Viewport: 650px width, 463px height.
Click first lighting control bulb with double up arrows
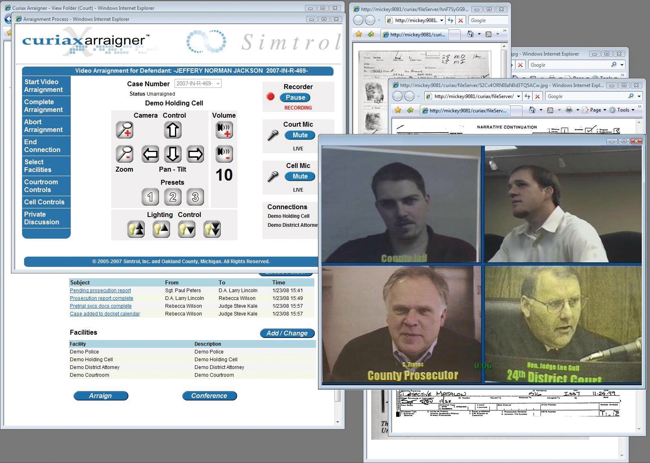(136, 229)
